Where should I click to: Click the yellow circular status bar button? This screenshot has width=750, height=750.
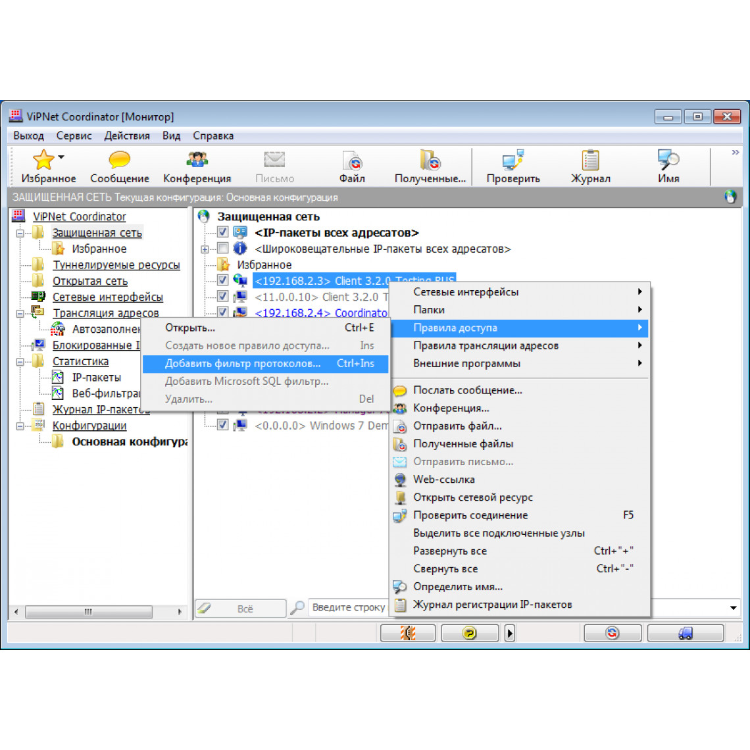[x=469, y=633]
